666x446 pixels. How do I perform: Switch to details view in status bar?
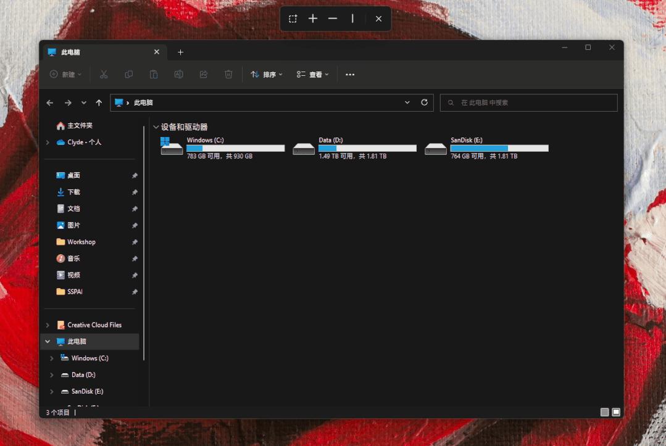click(x=604, y=412)
